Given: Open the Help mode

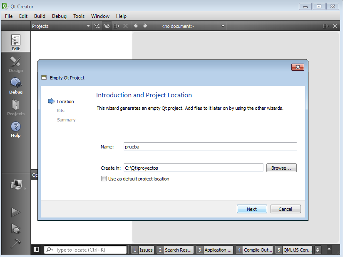Looking at the screenshot, I should (15, 129).
